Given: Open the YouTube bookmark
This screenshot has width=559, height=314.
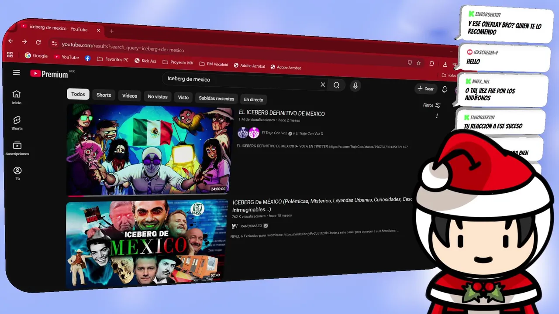Looking at the screenshot, I should click(66, 57).
